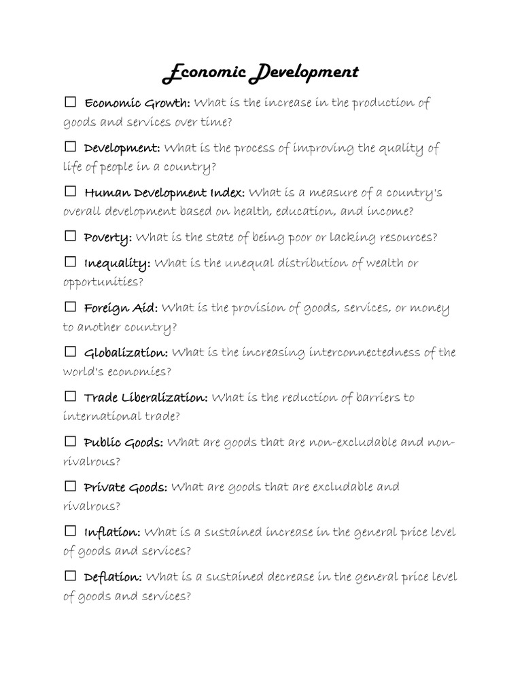Mark the Private Goods checkbox
The height and width of the screenshot is (696, 522).
click(69, 485)
